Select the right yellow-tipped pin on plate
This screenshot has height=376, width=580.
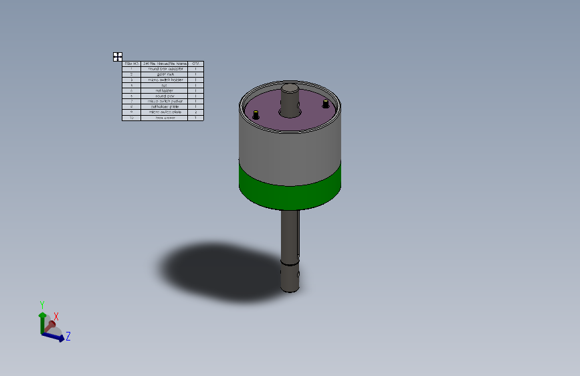(x=326, y=104)
